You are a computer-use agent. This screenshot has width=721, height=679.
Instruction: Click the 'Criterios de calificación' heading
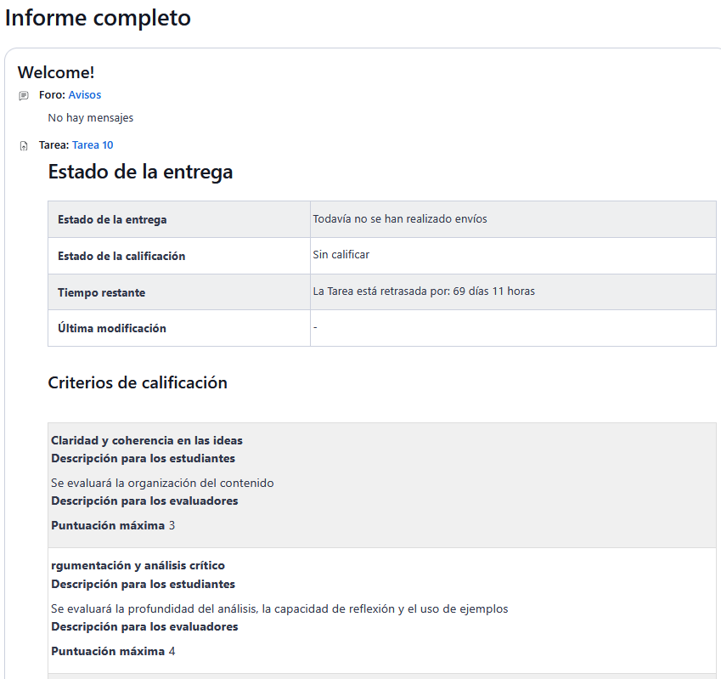point(138,383)
